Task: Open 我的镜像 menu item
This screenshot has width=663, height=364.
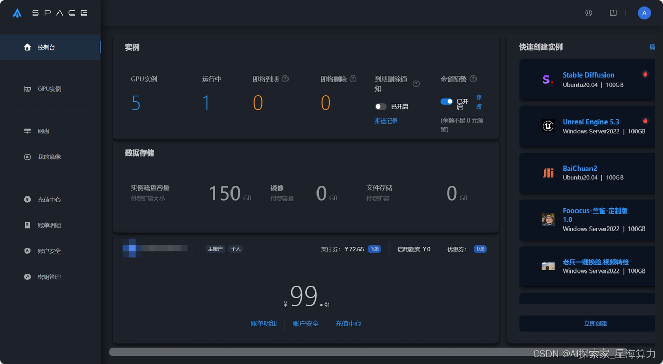Action: 50,157
